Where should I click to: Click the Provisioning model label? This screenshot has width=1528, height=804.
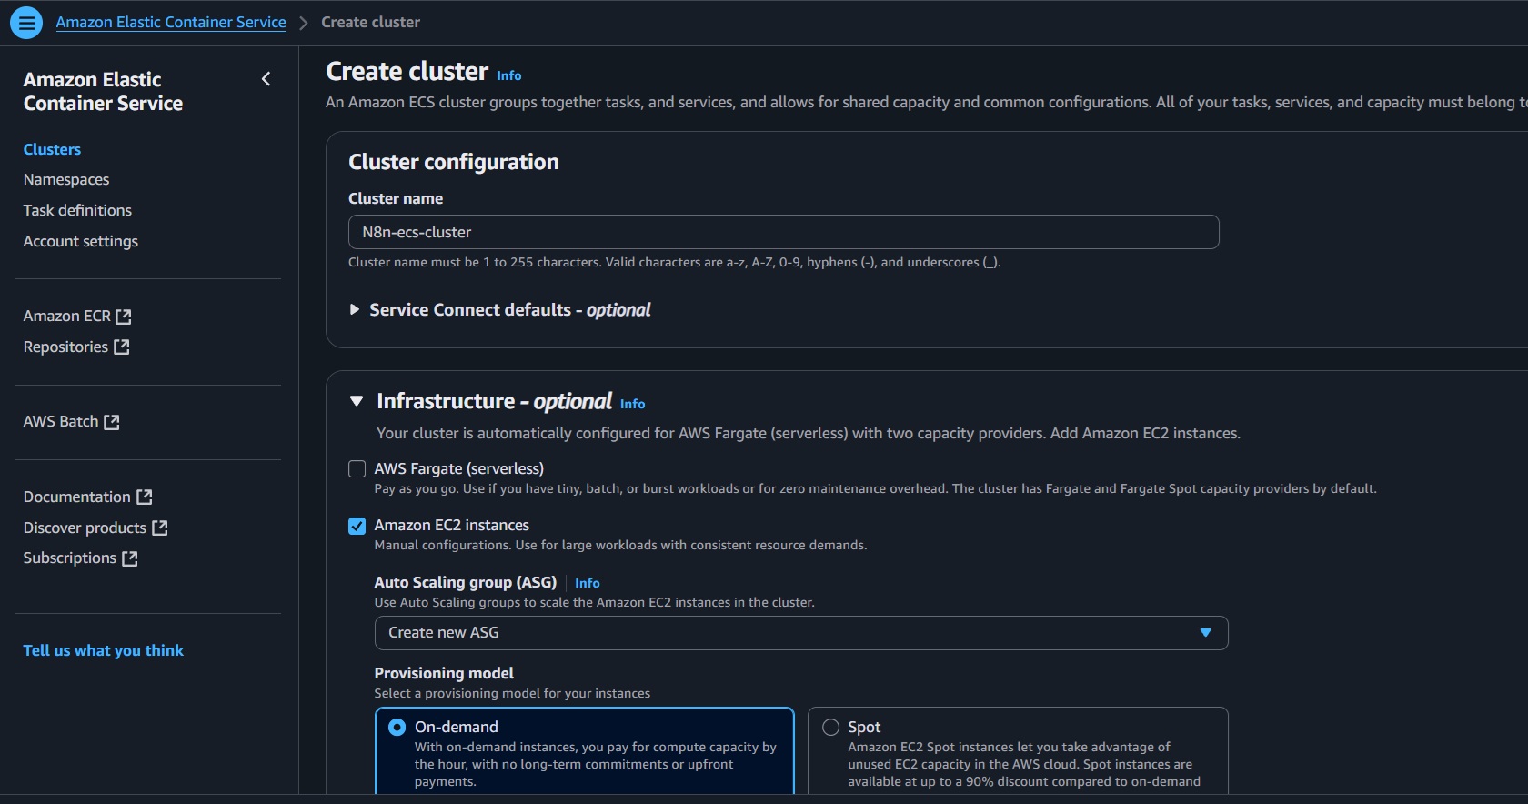click(x=444, y=673)
